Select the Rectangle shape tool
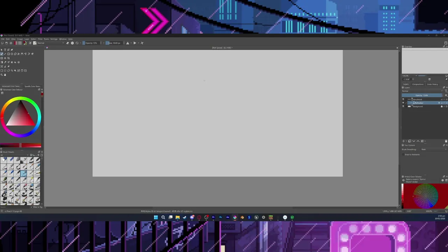This screenshot has height=252, width=448. (8, 54)
